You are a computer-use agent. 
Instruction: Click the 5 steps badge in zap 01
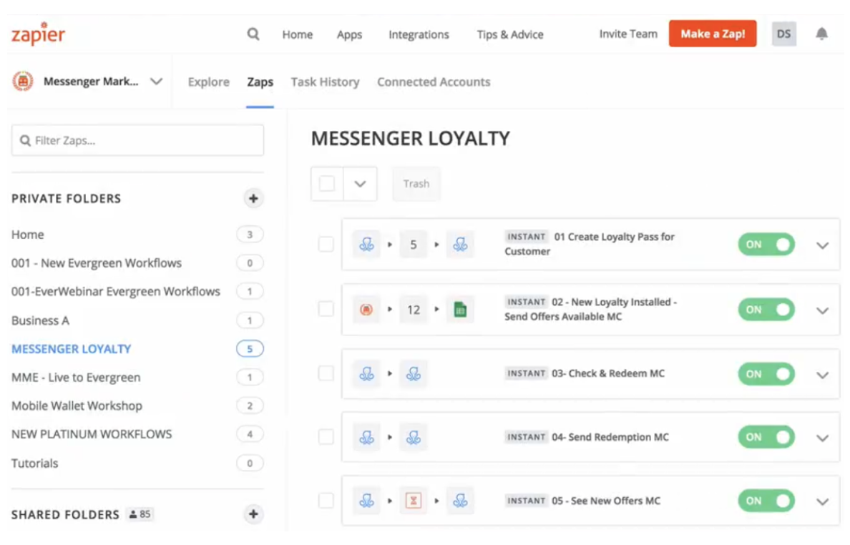[x=413, y=245]
